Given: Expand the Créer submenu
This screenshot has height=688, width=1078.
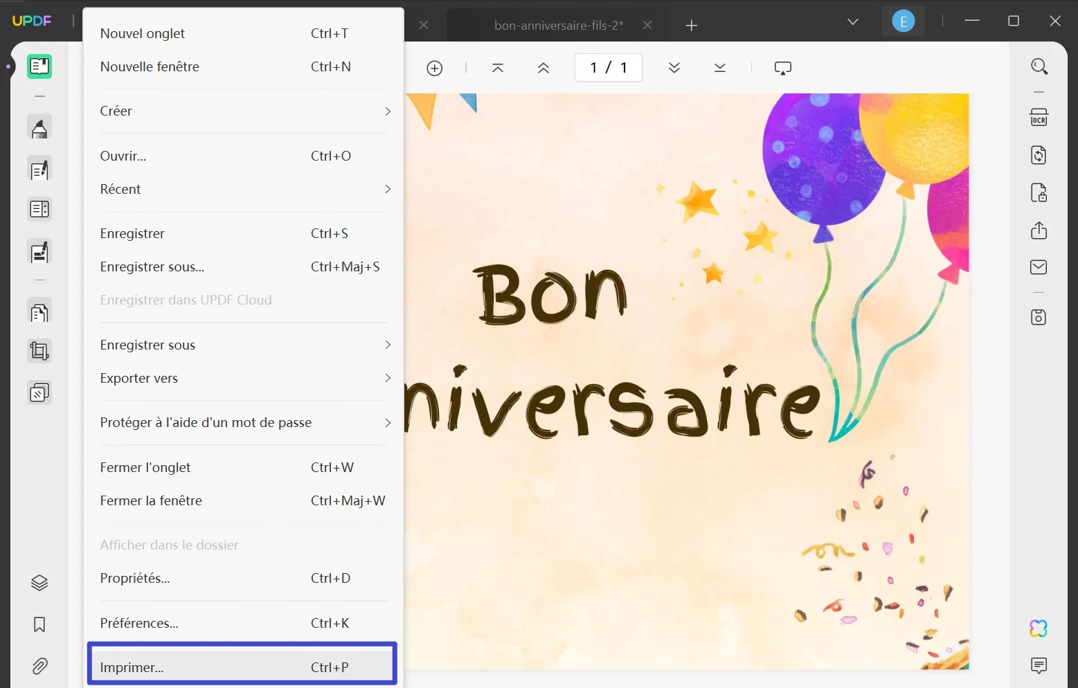Looking at the screenshot, I should point(244,111).
